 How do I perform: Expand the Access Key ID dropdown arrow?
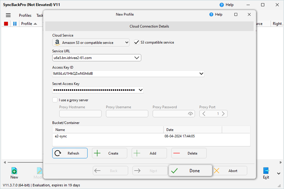201,74
